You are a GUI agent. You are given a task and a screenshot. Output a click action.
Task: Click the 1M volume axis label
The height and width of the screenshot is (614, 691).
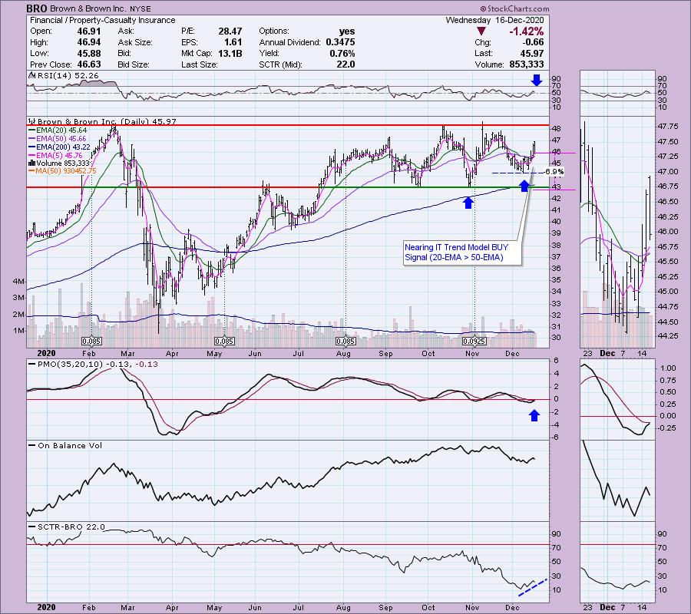pyautogui.click(x=19, y=331)
